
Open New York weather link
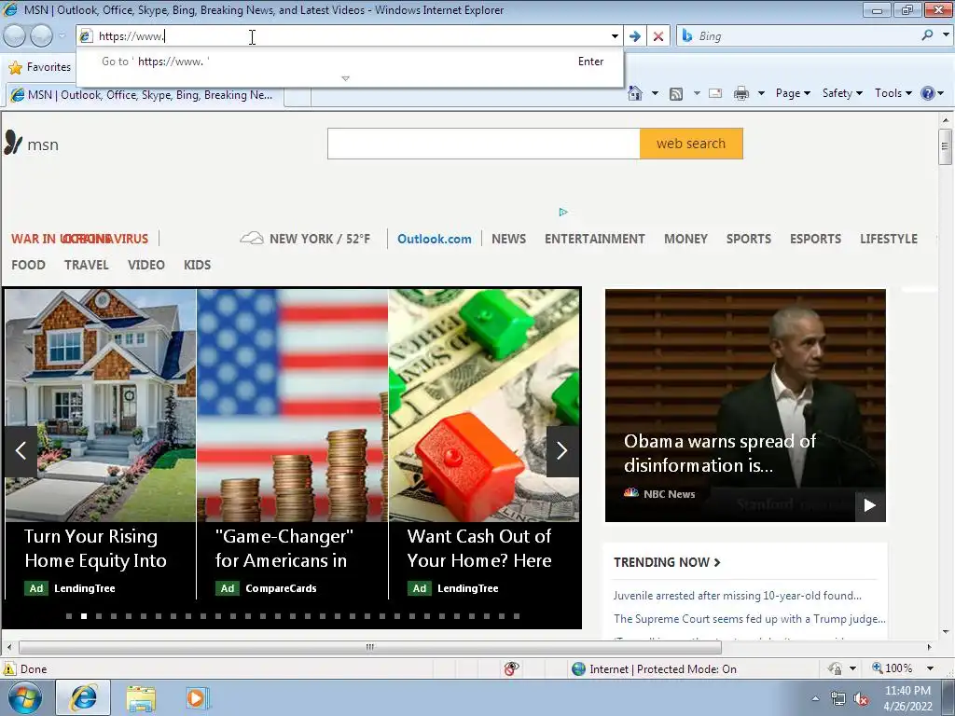pos(305,239)
